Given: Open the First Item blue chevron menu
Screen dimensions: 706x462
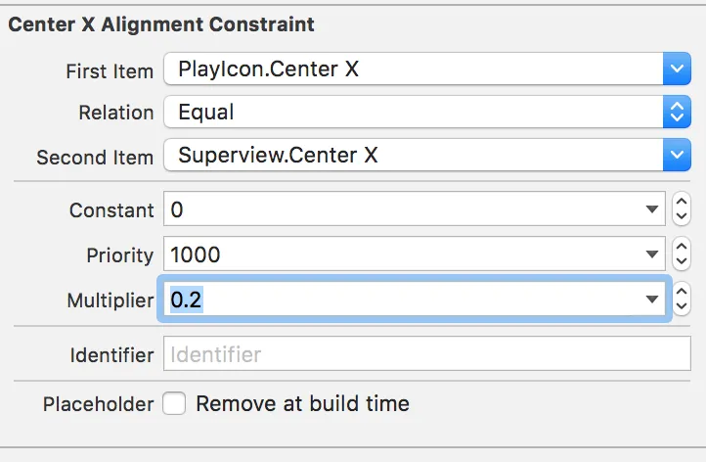Looking at the screenshot, I should coord(677,69).
